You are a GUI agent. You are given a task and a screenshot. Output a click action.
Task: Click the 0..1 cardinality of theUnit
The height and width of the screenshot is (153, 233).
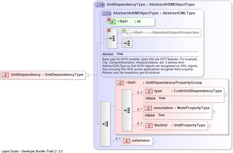tap(140, 123)
